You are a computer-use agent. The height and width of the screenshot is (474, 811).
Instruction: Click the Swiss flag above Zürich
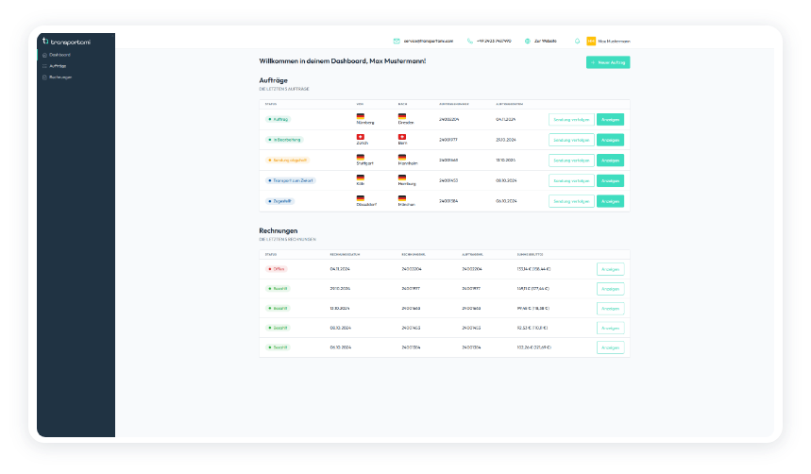(361, 137)
